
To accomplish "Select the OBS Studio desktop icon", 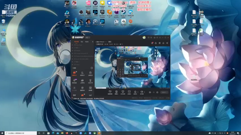I will tap(81, 13).
